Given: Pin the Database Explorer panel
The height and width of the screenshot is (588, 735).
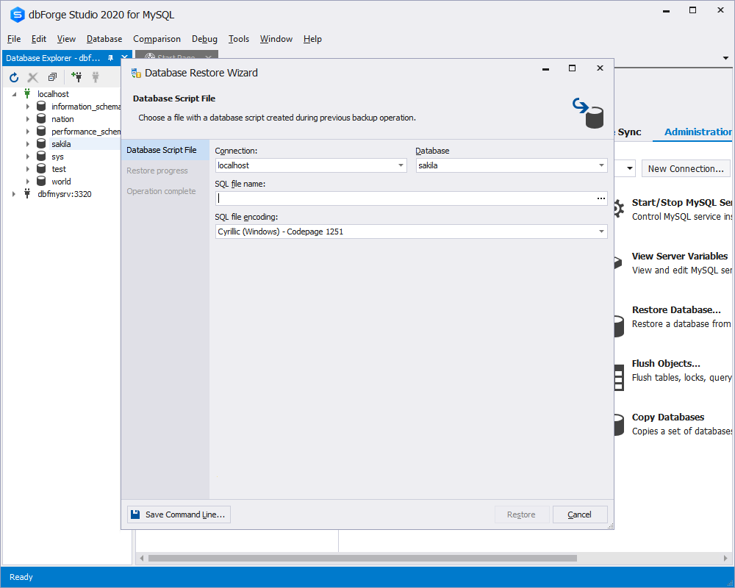Looking at the screenshot, I should [111, 58].
